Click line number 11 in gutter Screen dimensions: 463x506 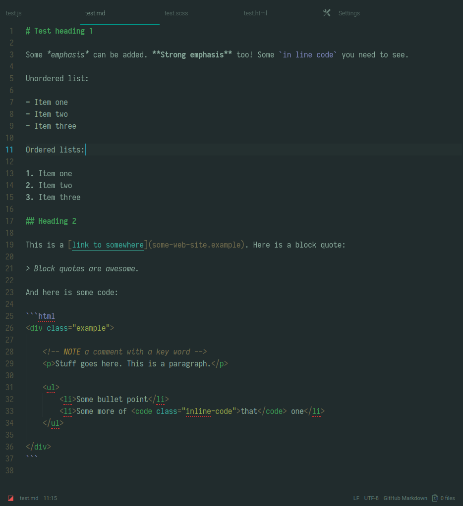[x=9, y=150]
